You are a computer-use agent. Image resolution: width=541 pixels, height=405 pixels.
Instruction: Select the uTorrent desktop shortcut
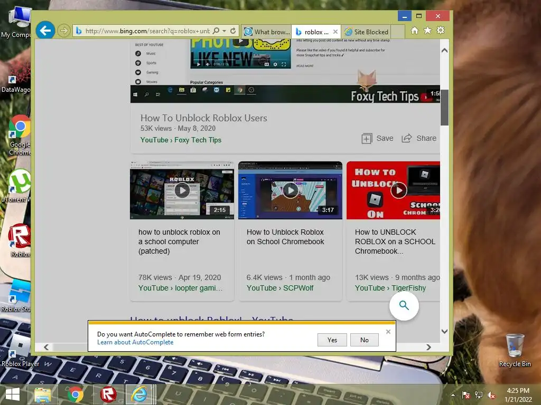pos(16,186)
